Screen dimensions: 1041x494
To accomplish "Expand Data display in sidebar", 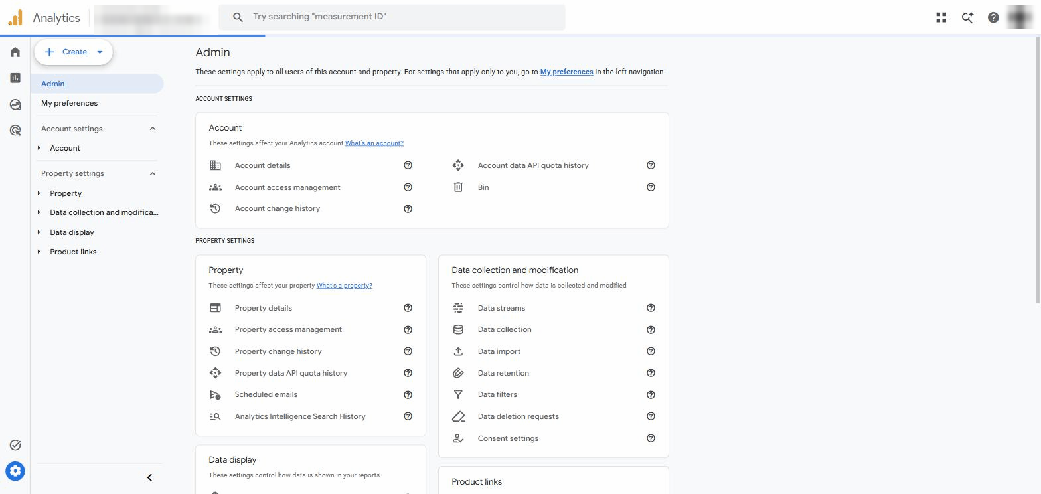I will coord(39,232).
